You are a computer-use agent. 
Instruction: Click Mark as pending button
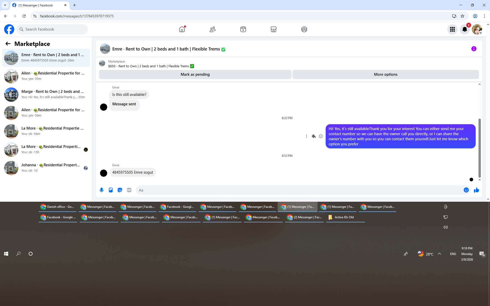pyautogui.click(x=195, y=74)
